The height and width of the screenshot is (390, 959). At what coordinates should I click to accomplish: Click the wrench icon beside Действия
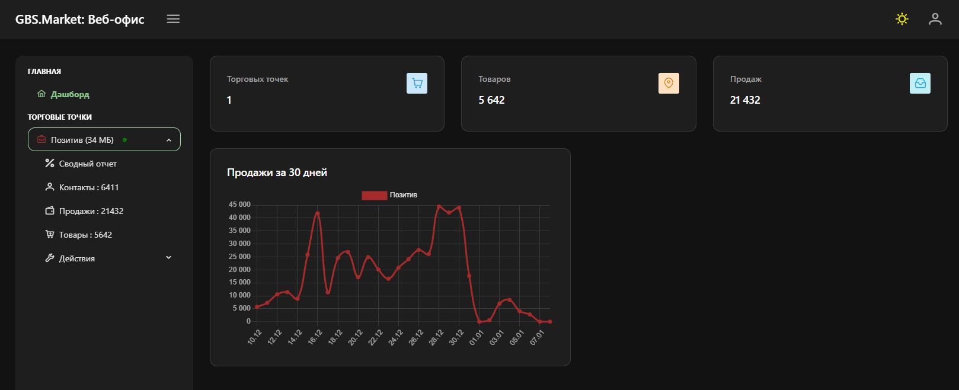click(50, 258)
